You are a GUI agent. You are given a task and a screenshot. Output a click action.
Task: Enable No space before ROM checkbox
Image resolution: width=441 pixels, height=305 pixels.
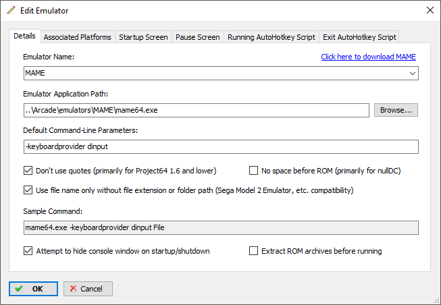[253, 171]
